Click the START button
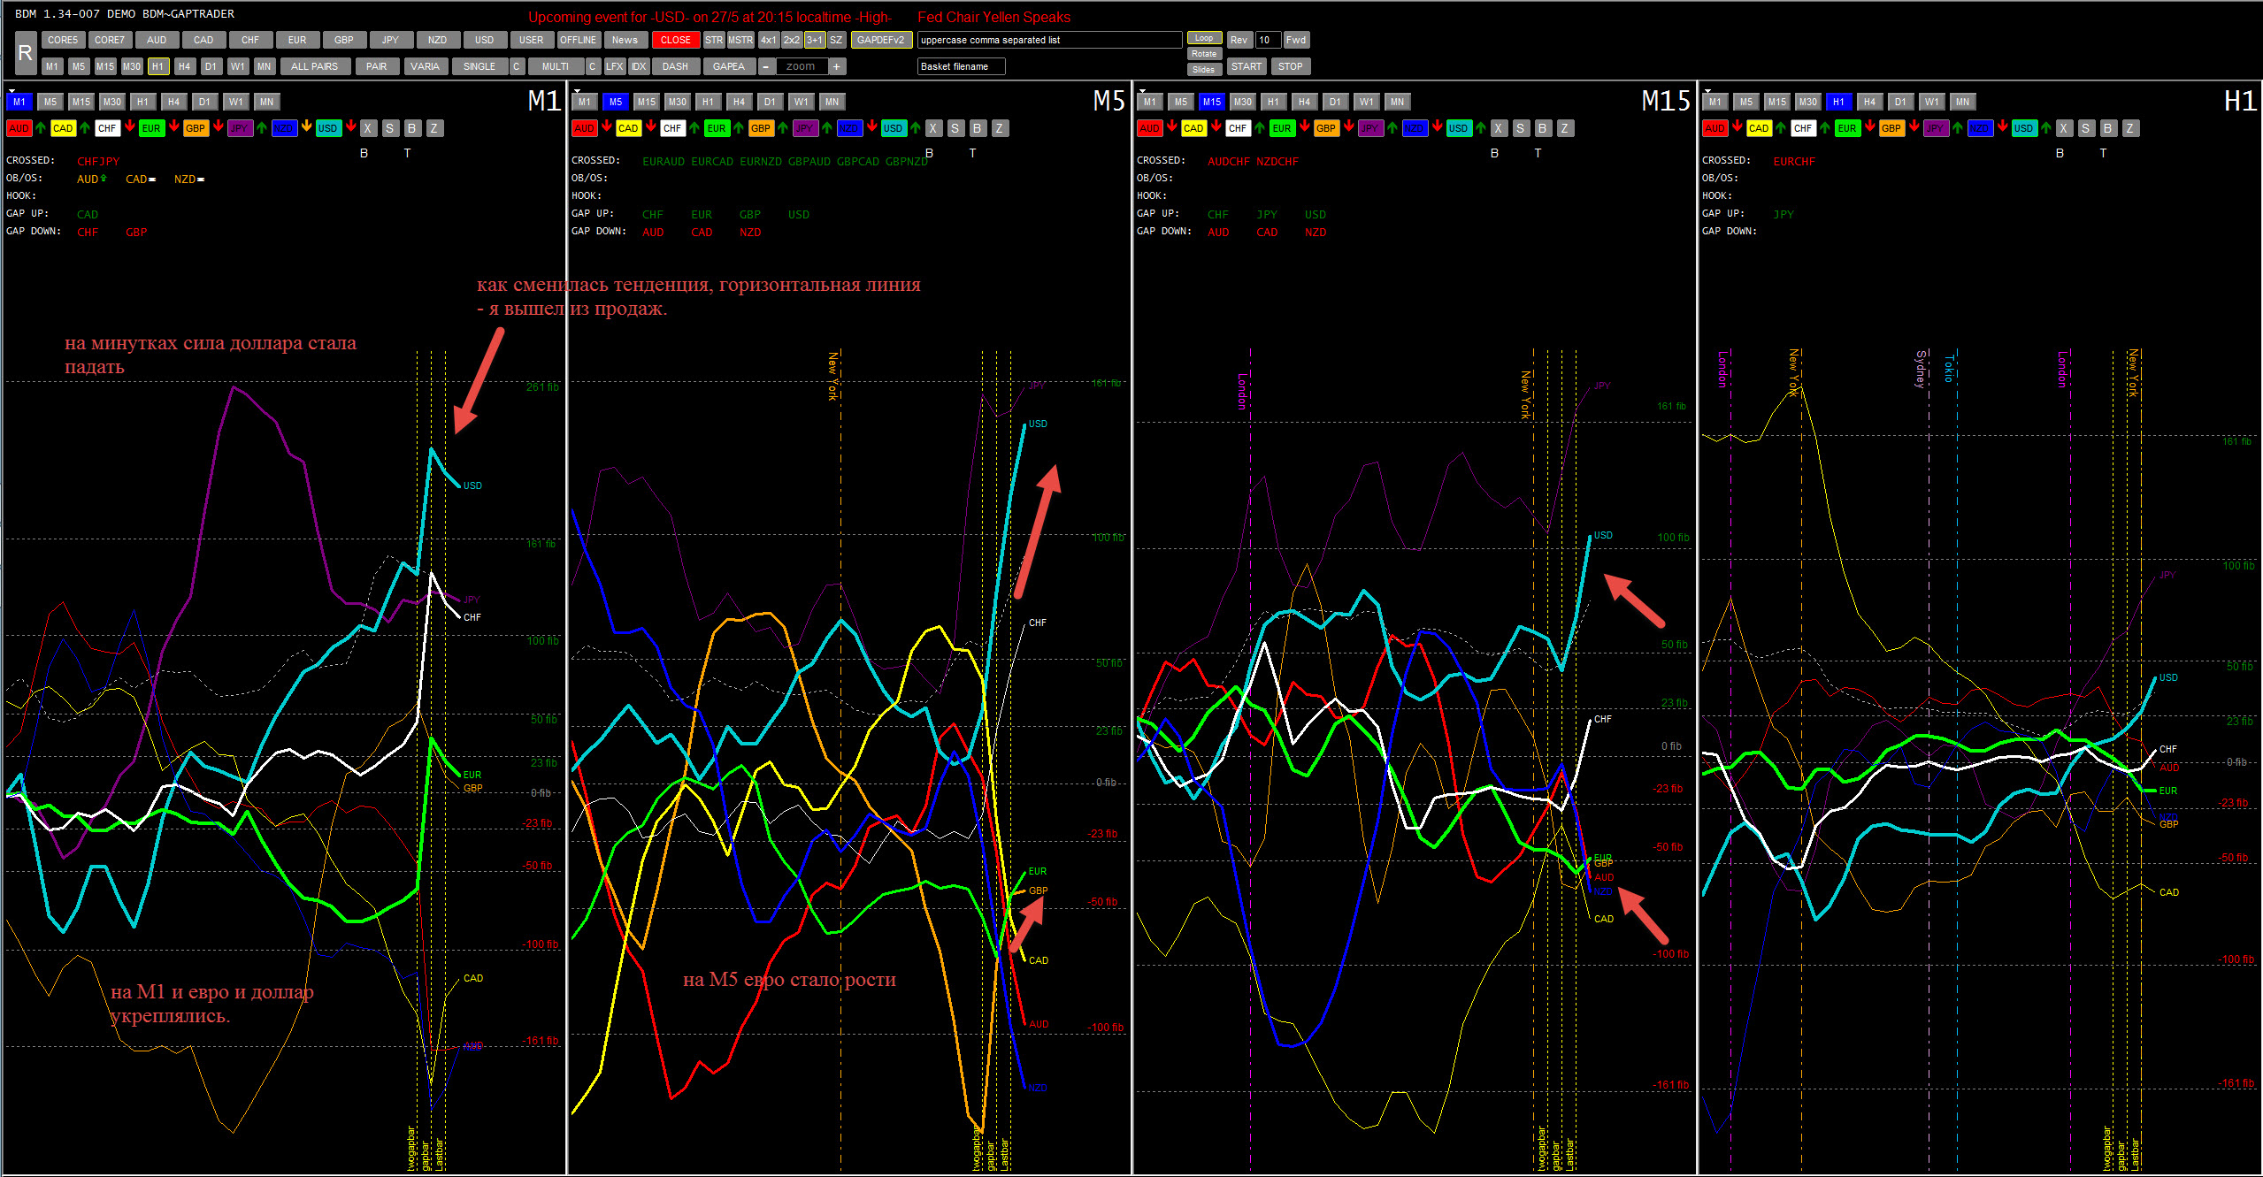This screenshot has height=1177, width=2263. tap(1247, 66)
